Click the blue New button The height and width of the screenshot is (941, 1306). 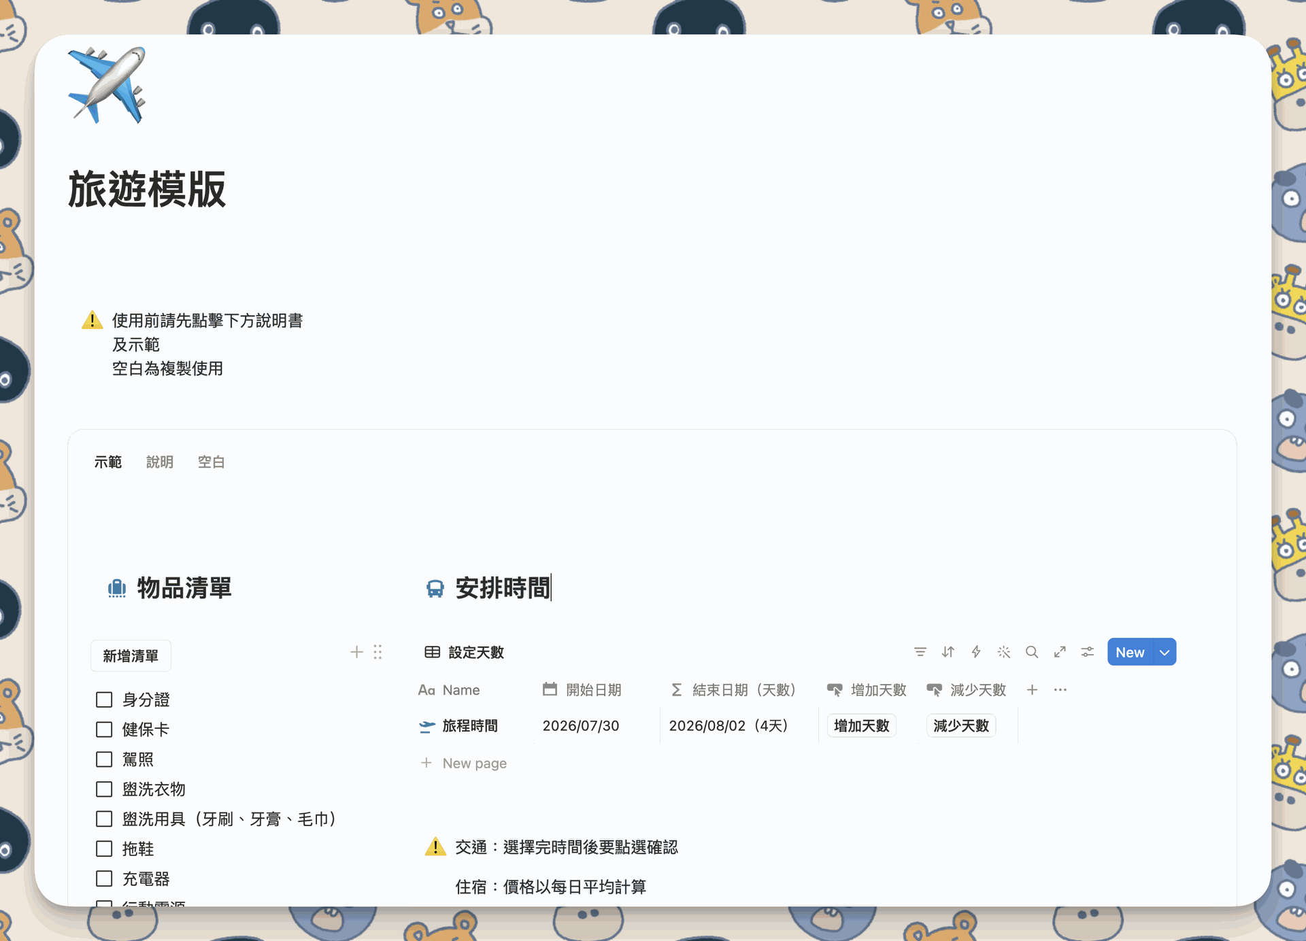point(1130,652)
